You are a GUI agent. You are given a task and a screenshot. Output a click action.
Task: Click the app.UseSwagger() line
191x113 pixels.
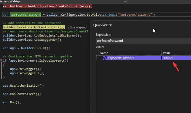pos(25,69)
